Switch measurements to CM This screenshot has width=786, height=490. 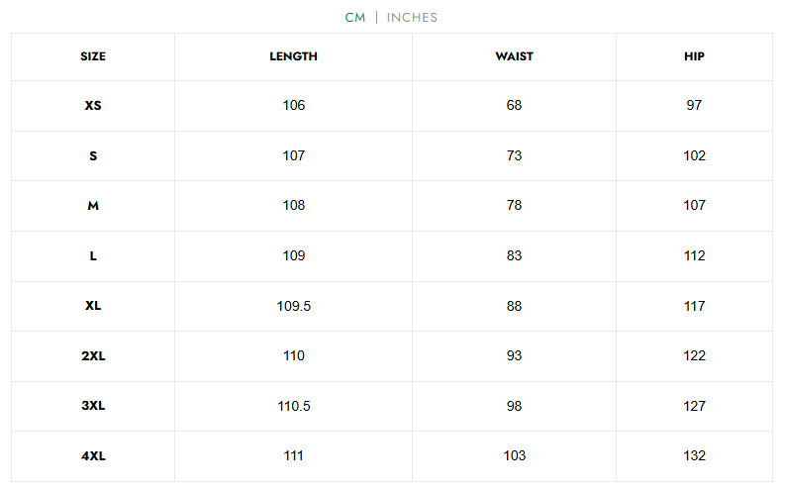click(355, 18)
